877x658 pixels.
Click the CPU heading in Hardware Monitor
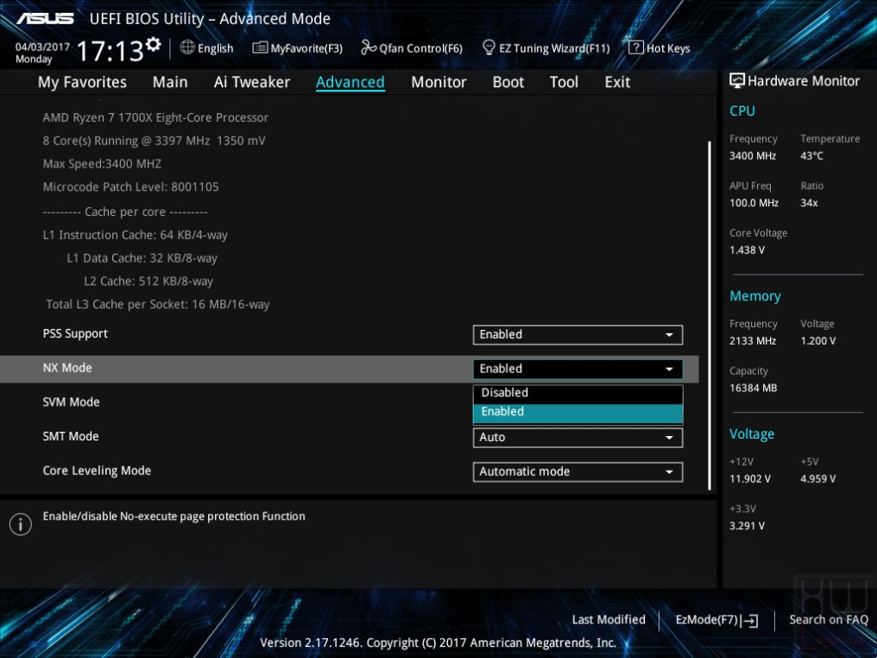(742, 111)
